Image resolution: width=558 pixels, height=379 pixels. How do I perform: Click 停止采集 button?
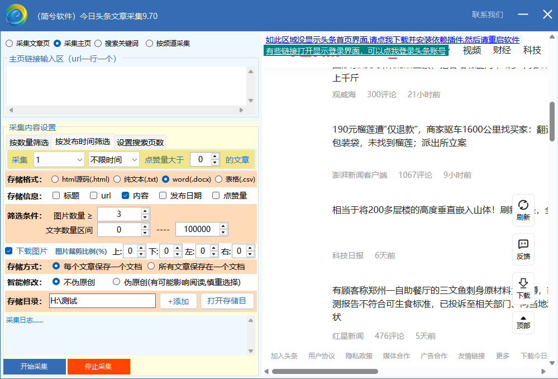[x=98, y=367]
